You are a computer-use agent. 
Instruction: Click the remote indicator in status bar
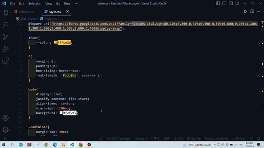pyautogui.click(x=5, y=139)
